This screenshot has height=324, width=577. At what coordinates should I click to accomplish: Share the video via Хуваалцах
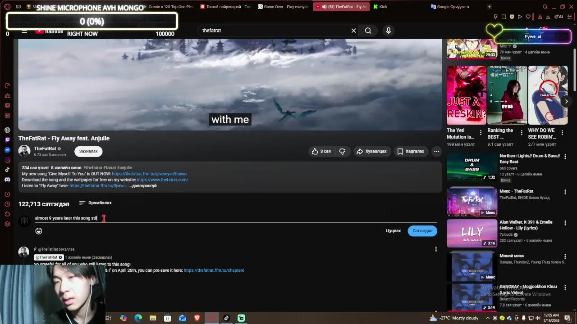click(371, 152)
